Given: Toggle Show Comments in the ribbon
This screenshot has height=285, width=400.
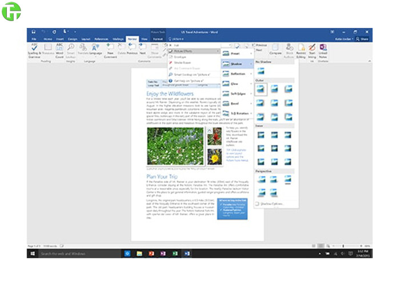Looking at the screenshot, I should pyautogui.click(x=155, y=50).
